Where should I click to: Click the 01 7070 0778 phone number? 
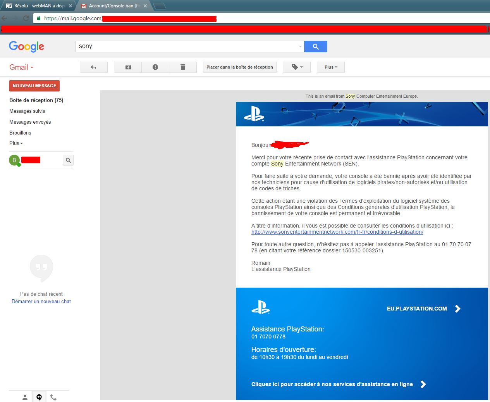click(268, 336)
